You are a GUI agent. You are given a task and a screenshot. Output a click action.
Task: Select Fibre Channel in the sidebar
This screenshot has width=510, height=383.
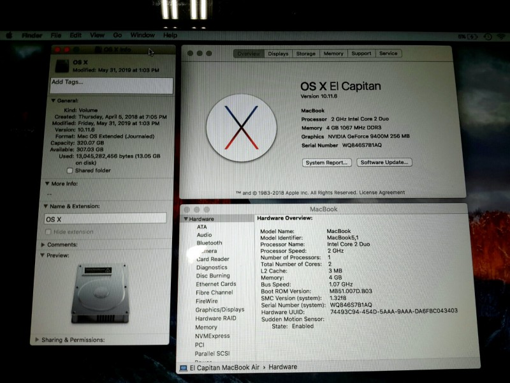pyautogui.click(x=214, y=293)
